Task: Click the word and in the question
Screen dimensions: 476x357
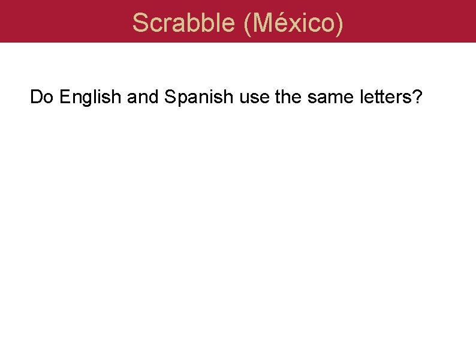Action: [143, 97]
